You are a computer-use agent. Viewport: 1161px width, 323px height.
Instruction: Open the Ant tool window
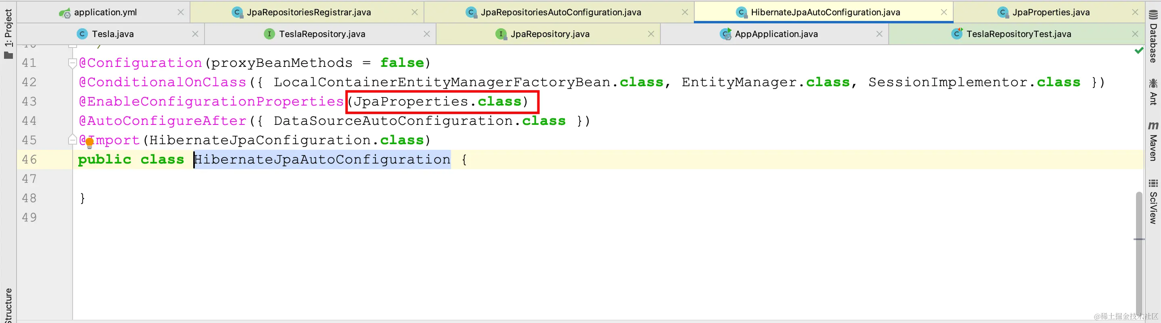tap(1153, 92)
